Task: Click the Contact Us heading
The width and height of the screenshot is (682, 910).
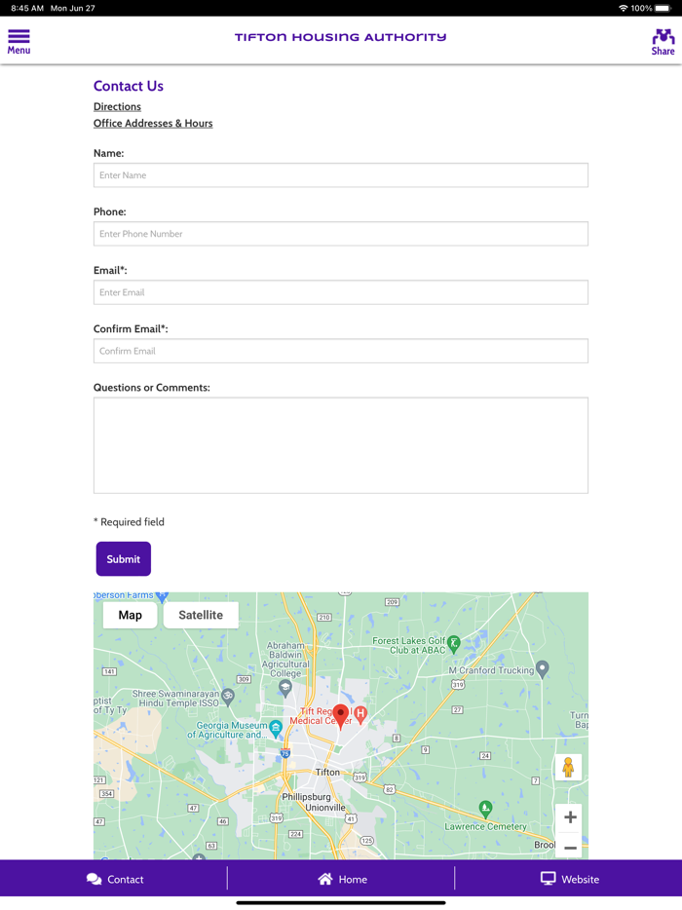Action: (129, 86)
